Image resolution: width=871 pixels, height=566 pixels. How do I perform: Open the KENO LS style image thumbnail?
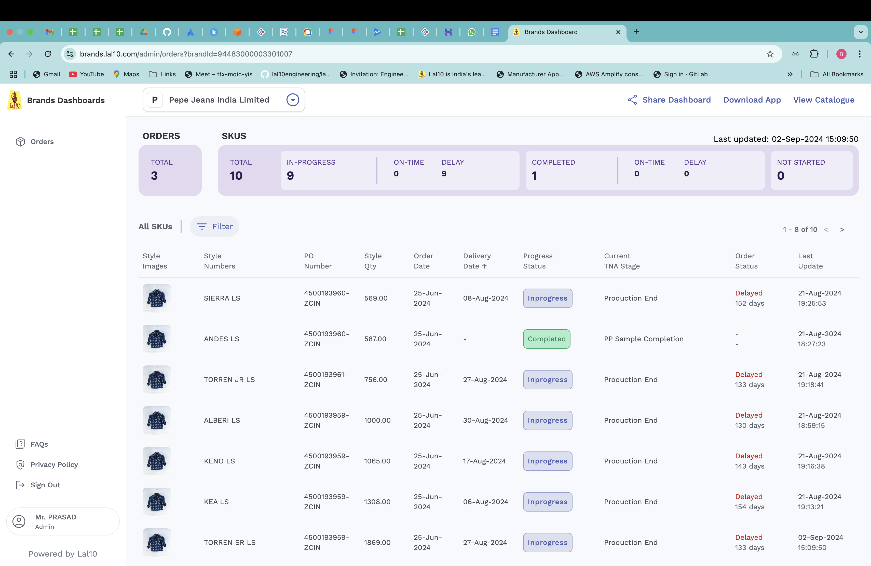pos(157,461)
